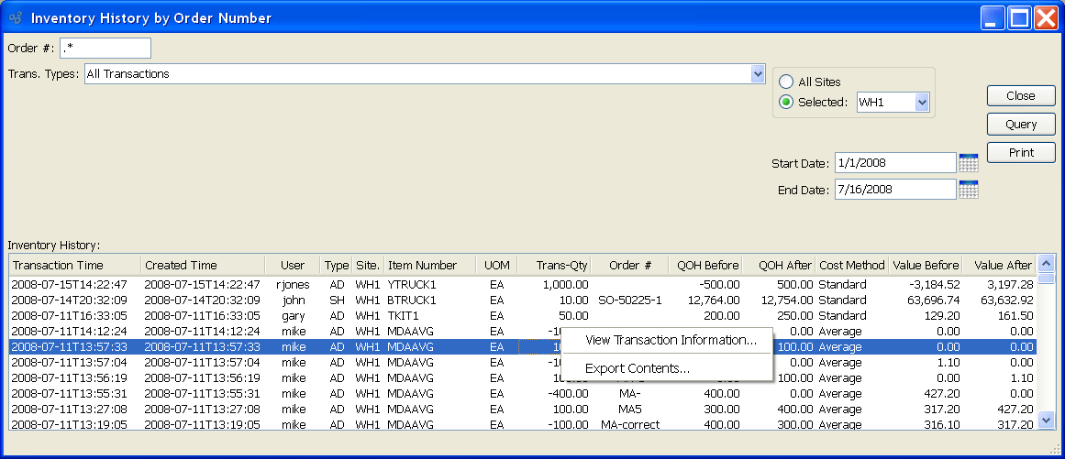The width and height of the screenshot is (1065, 459).
Task: Select the 2008-07-11T13:27:08 transaction row
Action: (523, 409)
